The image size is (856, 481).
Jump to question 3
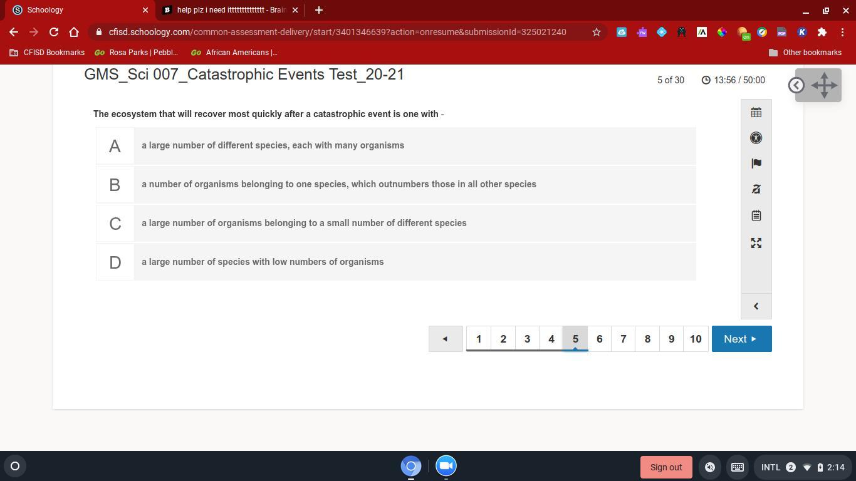click(527, 339)
